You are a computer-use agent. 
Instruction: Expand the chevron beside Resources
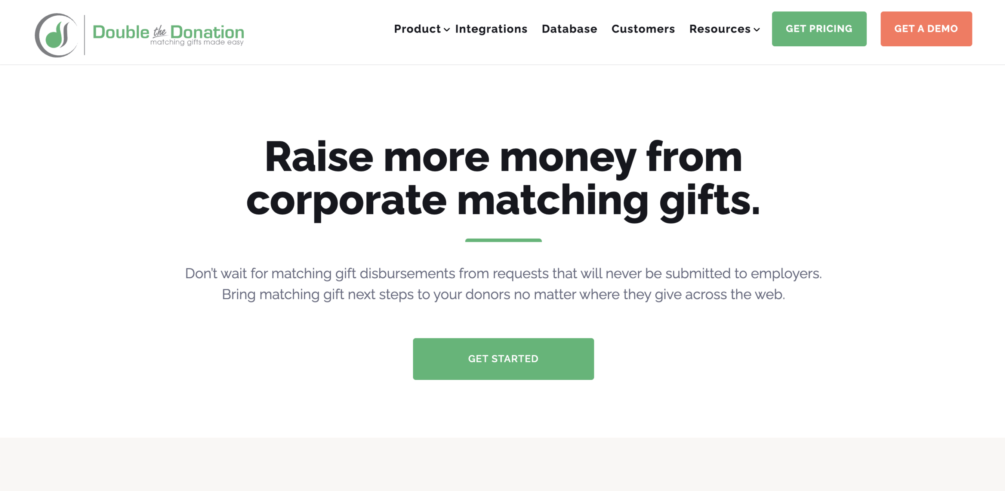pyautogui.click(x=757, y=30)
